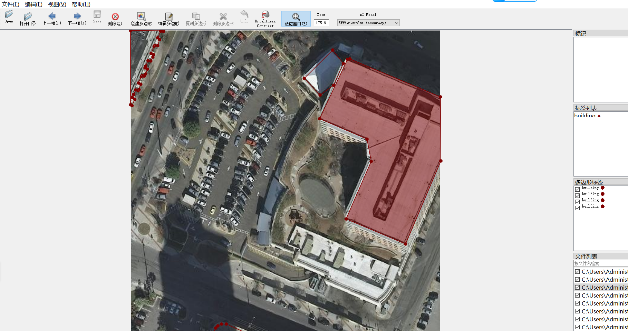This screenshot has width=628, height=331.
Task: Toggle checkbox of first file in 文件列表
Action: tap(577, 272)
